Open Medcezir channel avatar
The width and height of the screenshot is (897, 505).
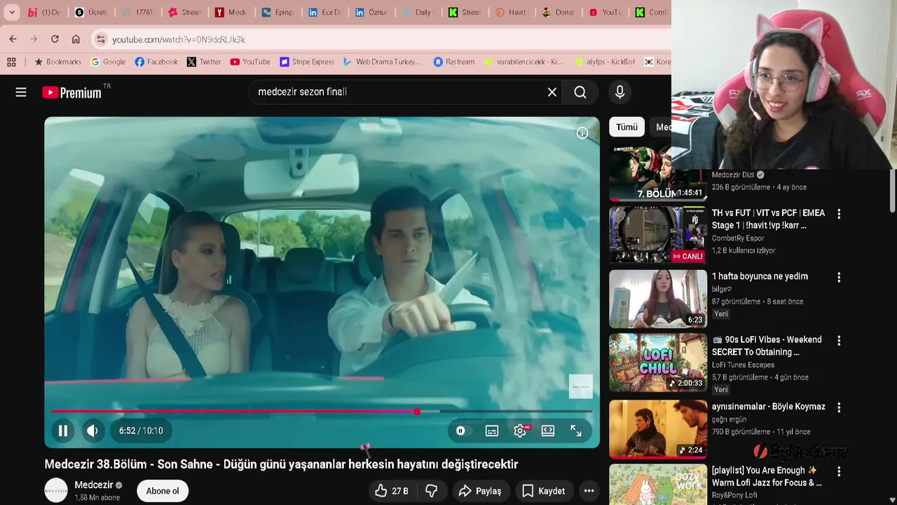pyautogui.click(x=56, y=490)
